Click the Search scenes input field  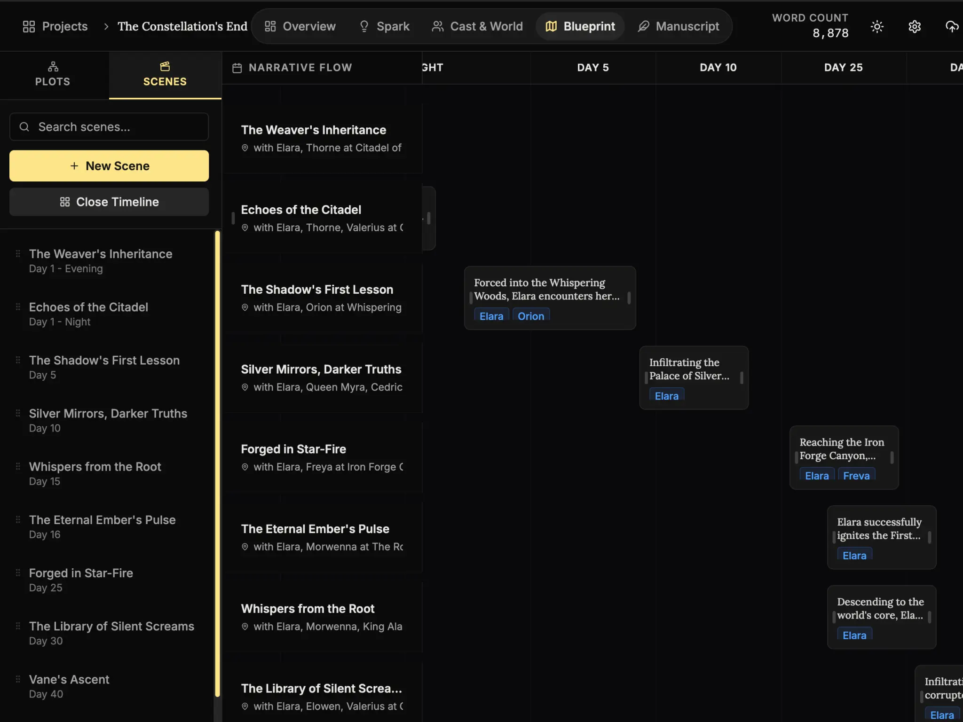click(x=109, y=126)
